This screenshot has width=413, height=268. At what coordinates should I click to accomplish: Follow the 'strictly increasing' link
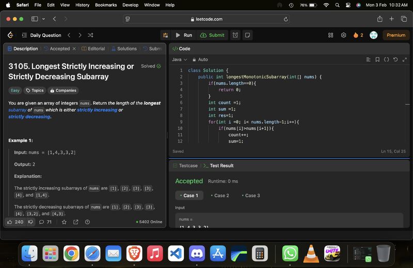tap(97, 110)
